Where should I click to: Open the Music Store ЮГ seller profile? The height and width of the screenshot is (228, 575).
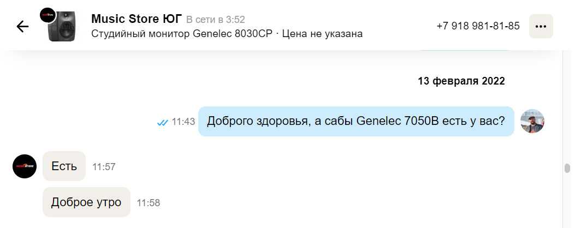(x=136, y=19)
